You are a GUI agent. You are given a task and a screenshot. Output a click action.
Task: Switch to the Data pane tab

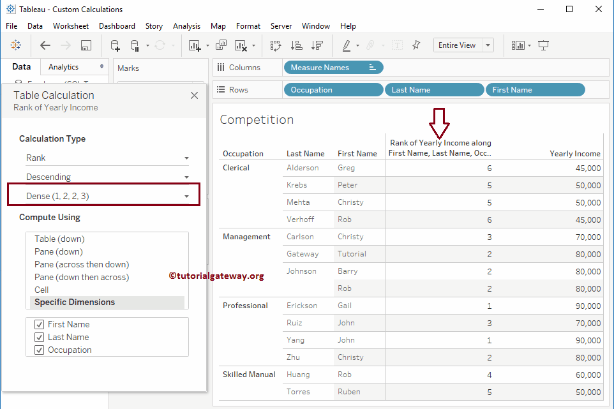pyautogui.click(x=21, y=66)
